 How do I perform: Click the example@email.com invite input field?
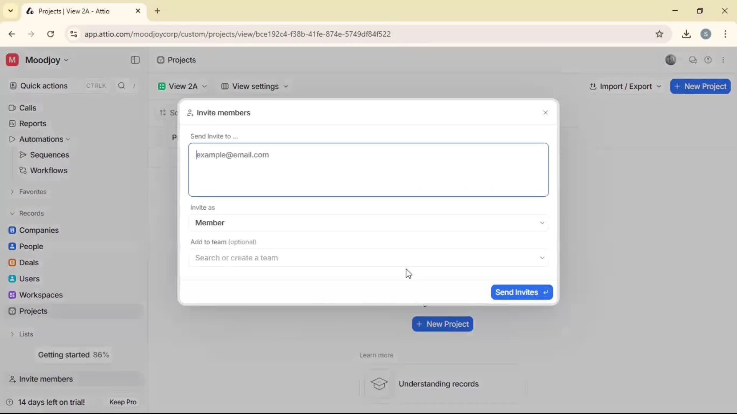click(x=368, y=170)
